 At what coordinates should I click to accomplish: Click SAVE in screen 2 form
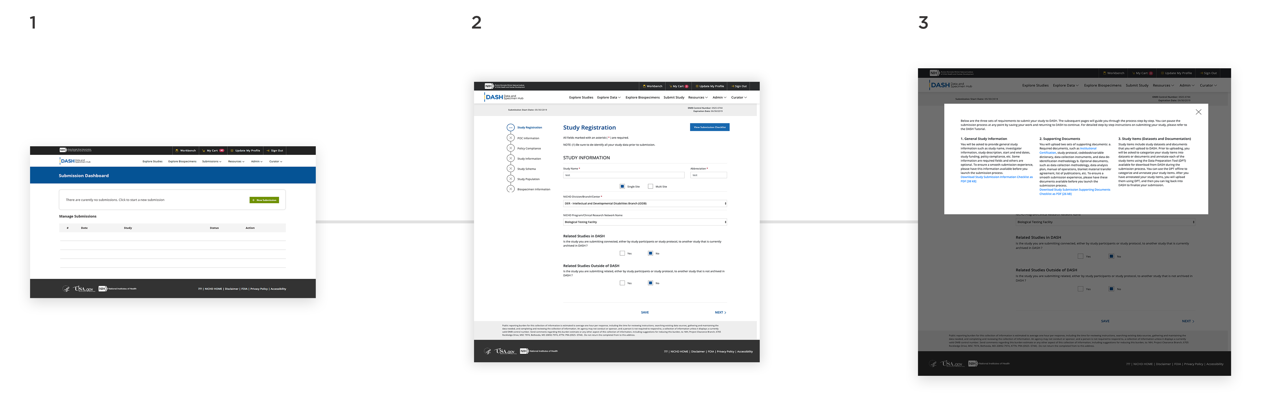tap(645, 313)
